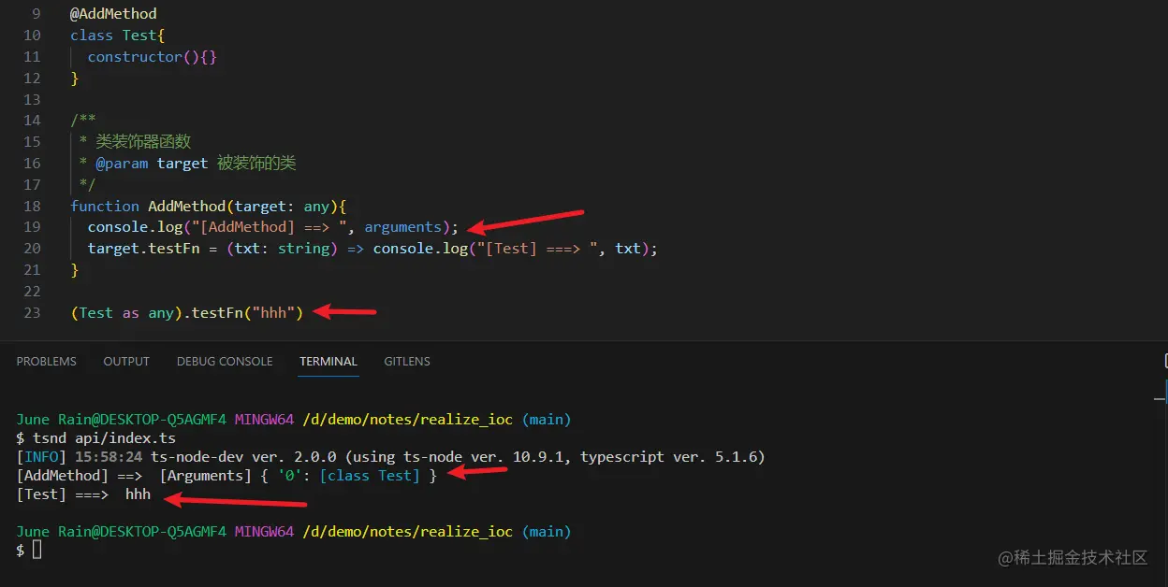
Task: Click the @AddMethod decorator on line 9
Action: coord(113,14)
